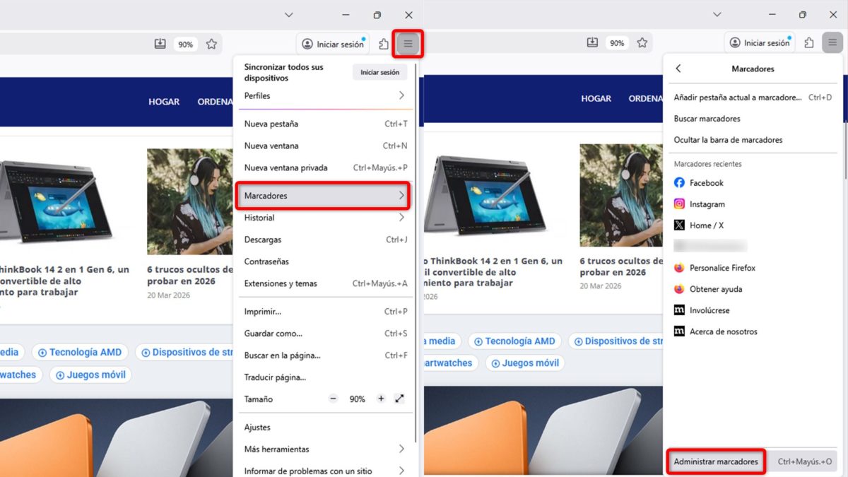Open Tecnología AMD tag, right window
This screenshot has height=477, width=848.
(514, 341)
